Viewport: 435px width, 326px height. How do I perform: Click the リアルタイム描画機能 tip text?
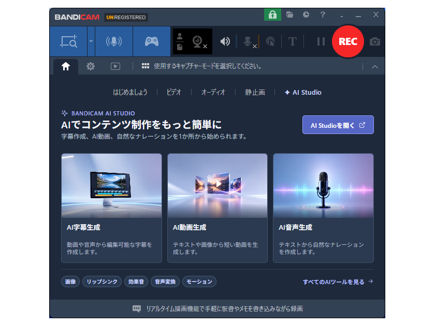(224, 309)
